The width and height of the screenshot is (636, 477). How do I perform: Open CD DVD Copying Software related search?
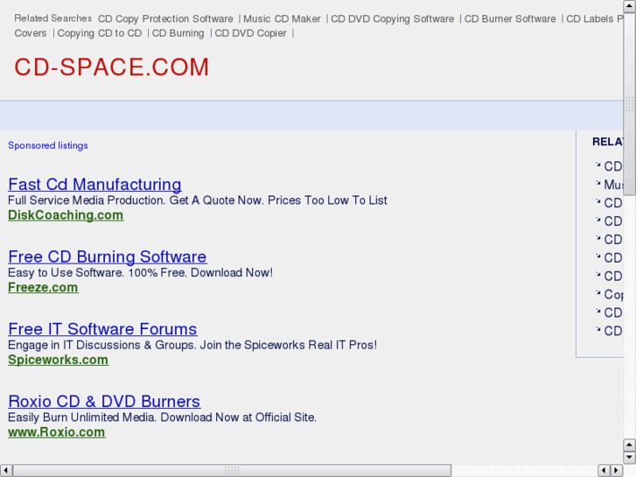point(392,19)
